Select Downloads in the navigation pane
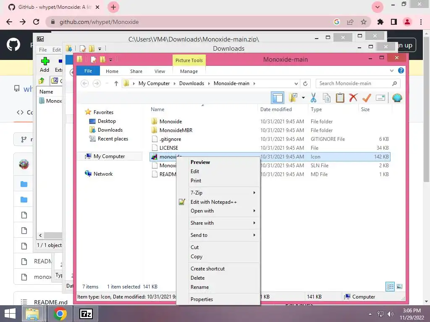Screen dimensions: 430x322 click(106, 130)
